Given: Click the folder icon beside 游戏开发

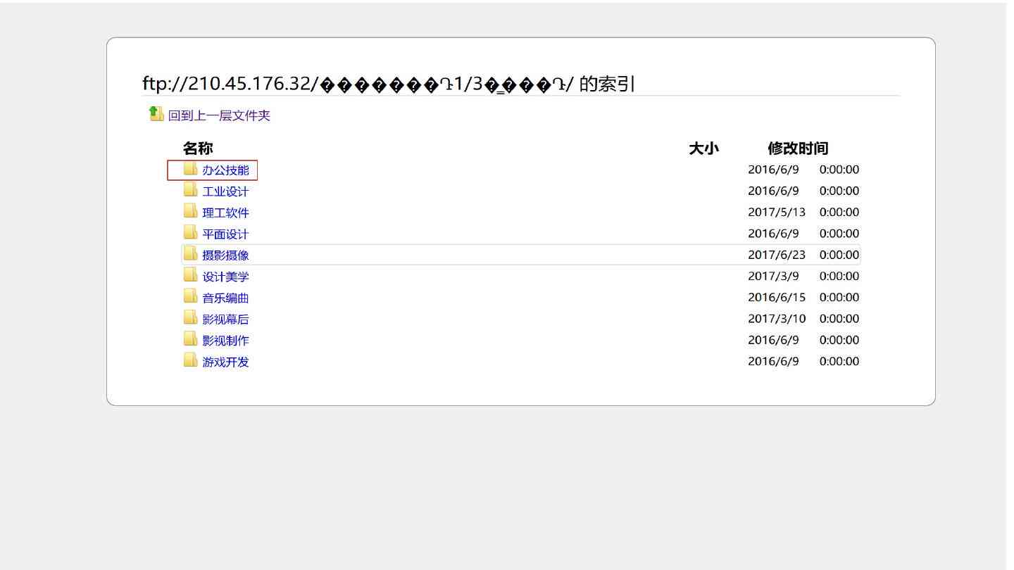Looking at the screenshot, I should [x=190, y=360].
